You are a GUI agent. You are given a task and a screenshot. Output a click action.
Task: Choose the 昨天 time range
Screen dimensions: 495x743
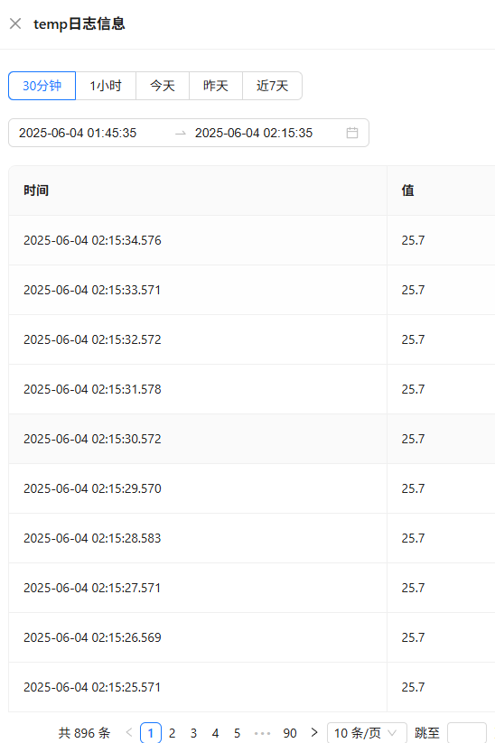[216, 86]
